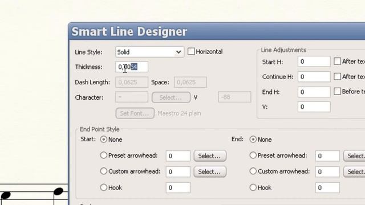Select Start Preset arrowhead radio button
The width and height of the screenshot is (365, 205).
104,155
